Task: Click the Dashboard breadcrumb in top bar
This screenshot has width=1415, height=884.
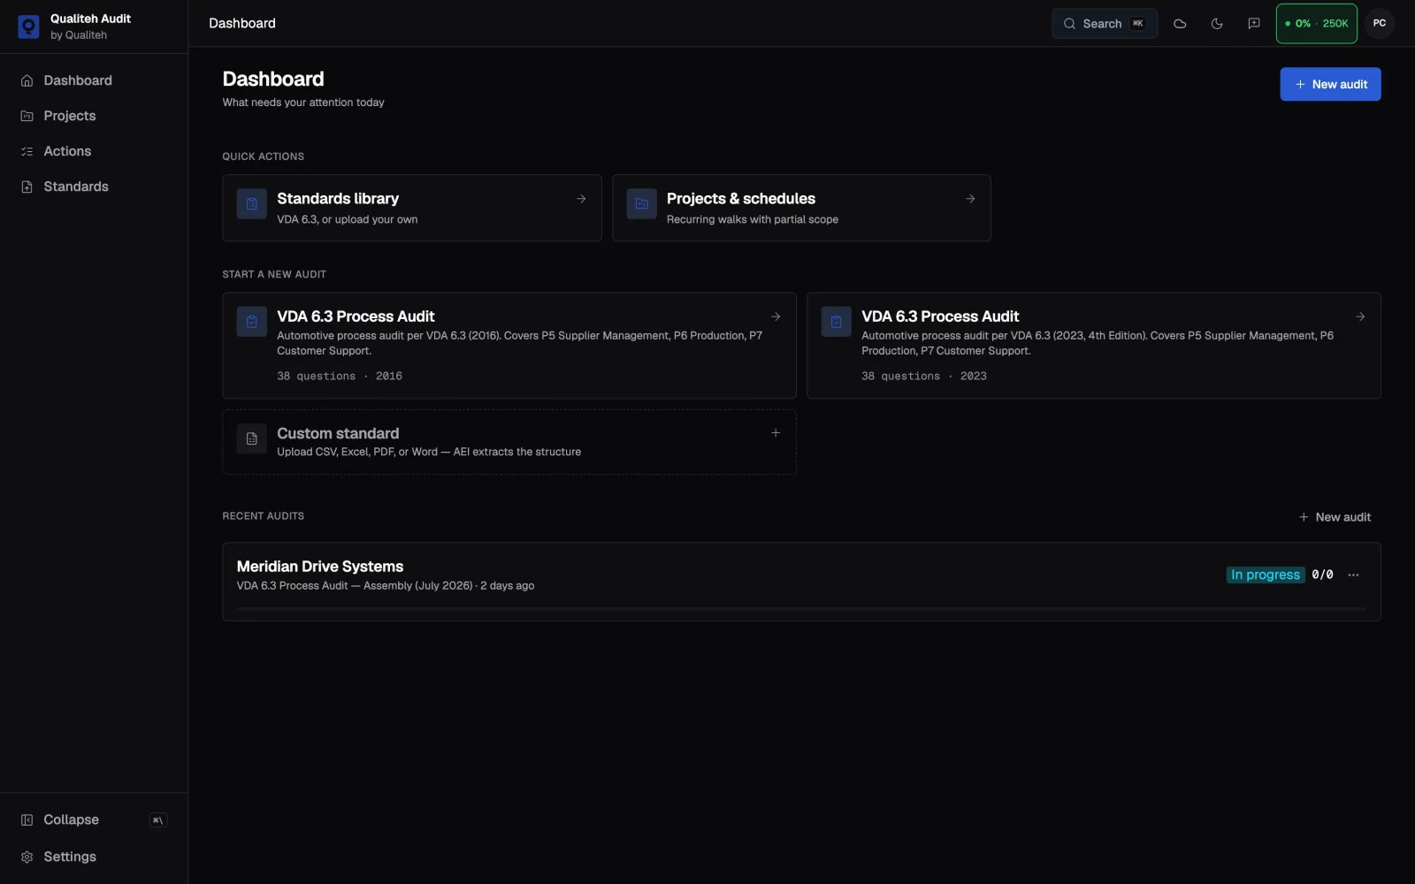Action: tap(242, 23)
